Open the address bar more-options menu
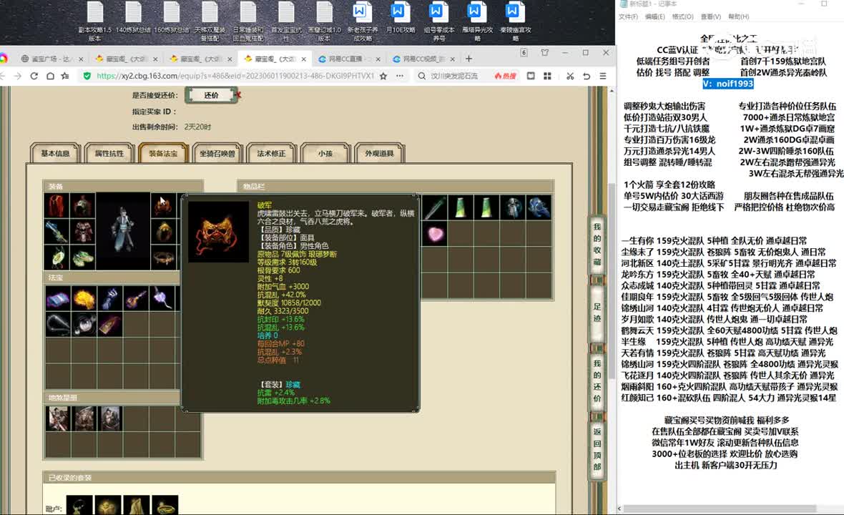This screenshot has height=515, width=844. [399, 76]
